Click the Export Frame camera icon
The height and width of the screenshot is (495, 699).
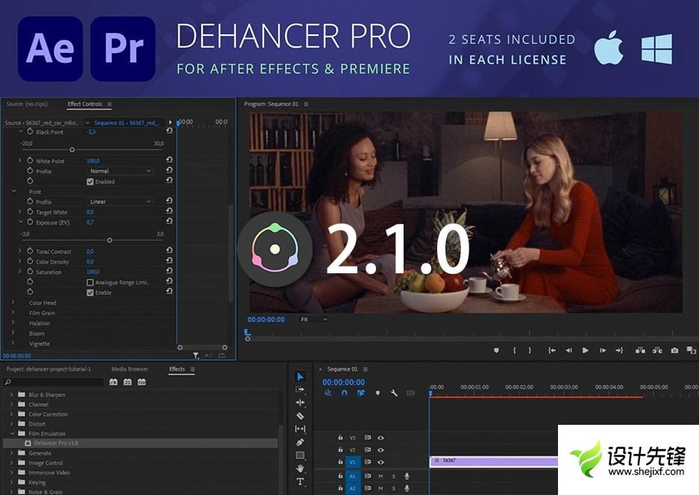[674, 350]
